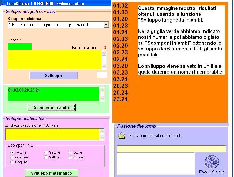
Task: Select Quartine radio button
Action: [x=12, y=157]
